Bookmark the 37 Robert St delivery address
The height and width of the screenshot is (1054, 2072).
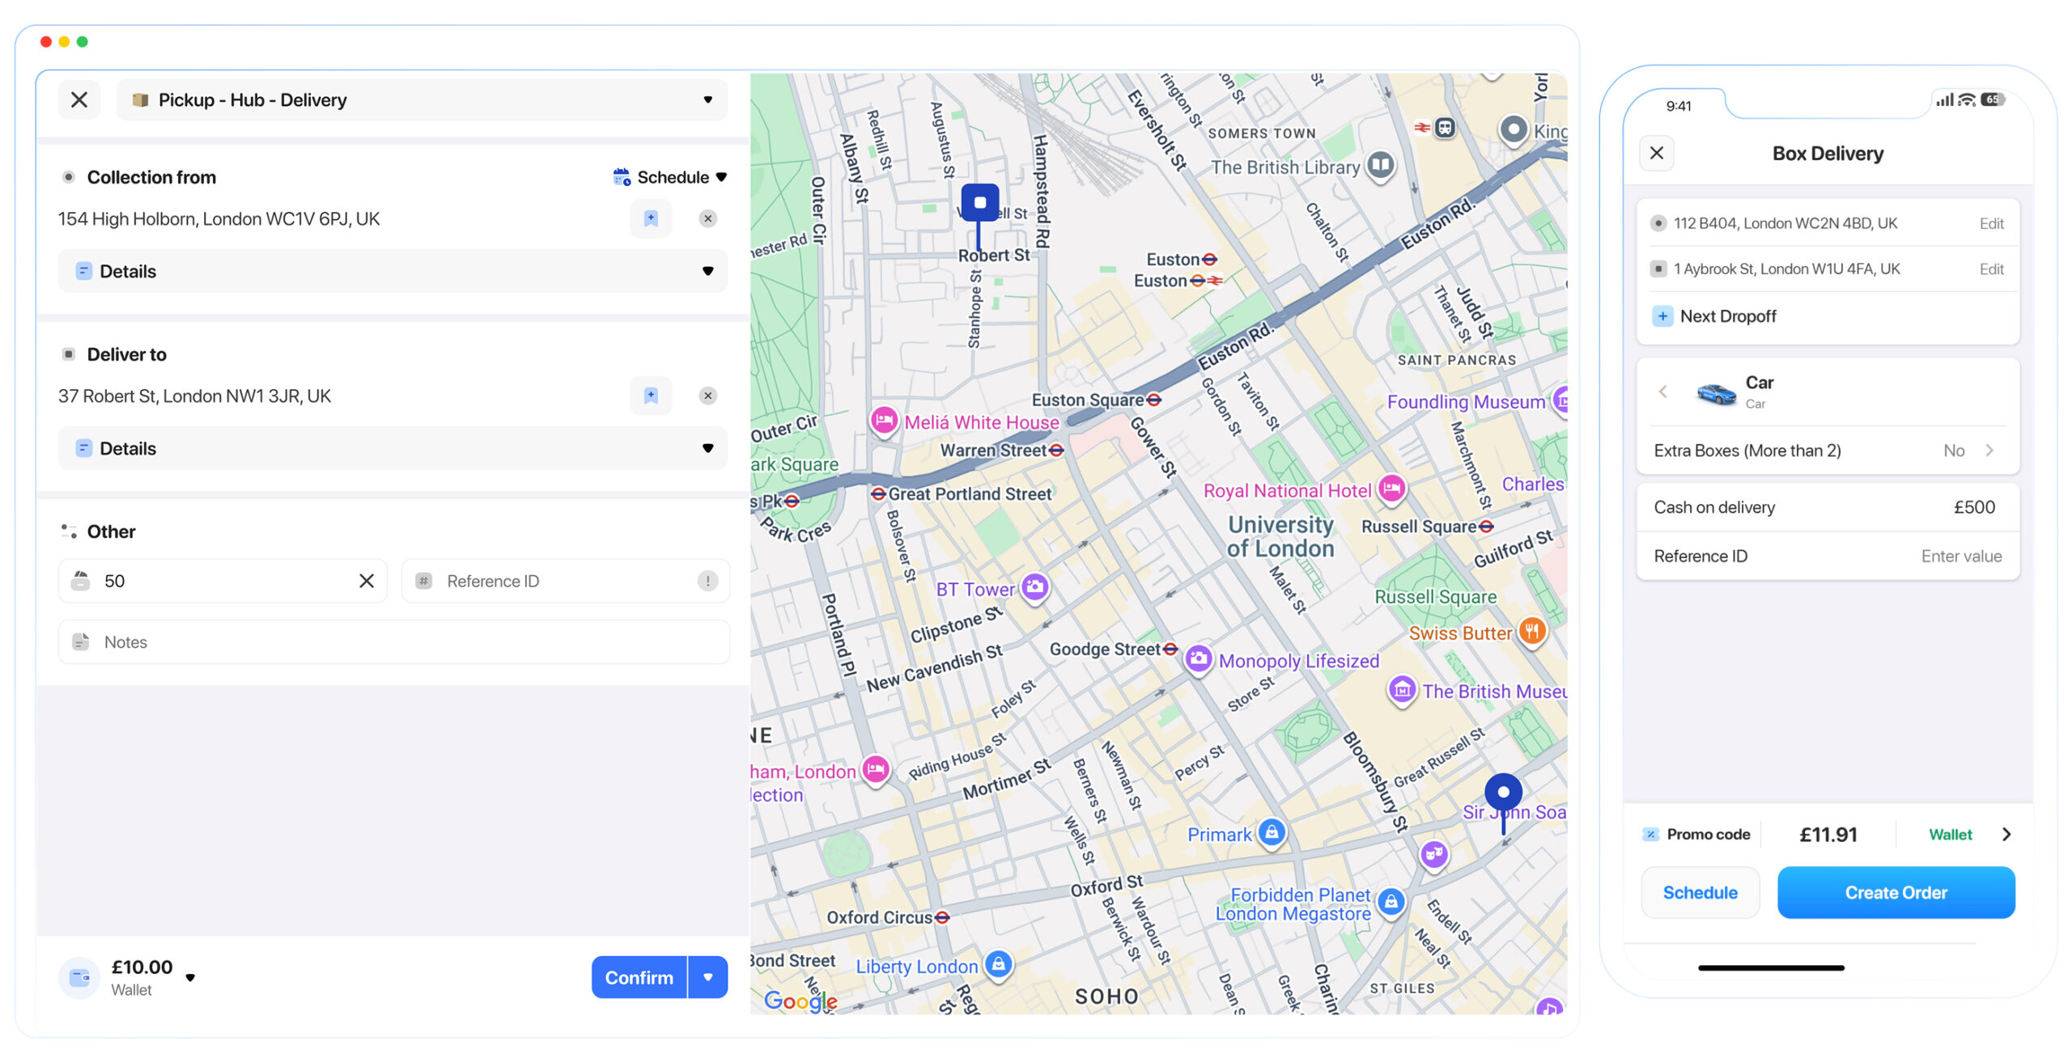tap(650, 396)
